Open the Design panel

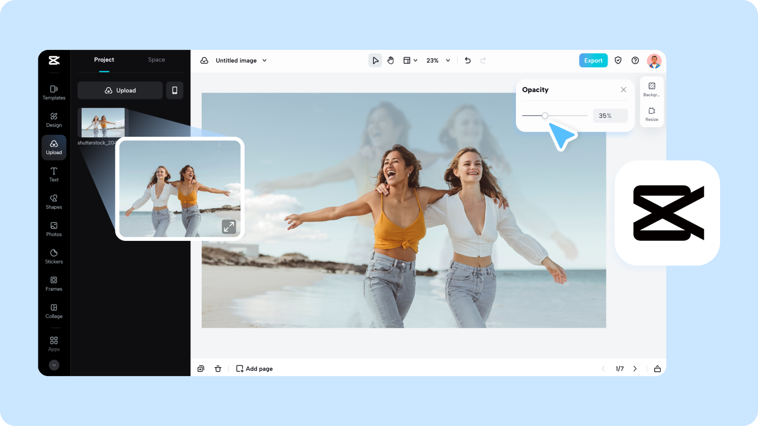click(54, 120)
